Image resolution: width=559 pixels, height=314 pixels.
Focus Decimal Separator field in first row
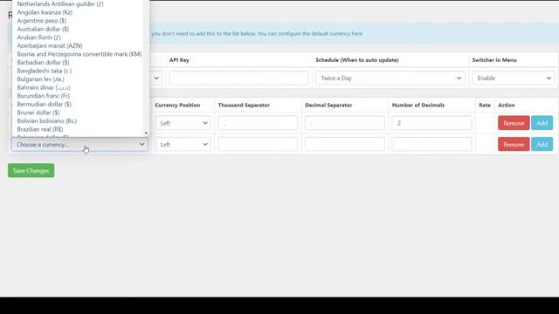345,123
